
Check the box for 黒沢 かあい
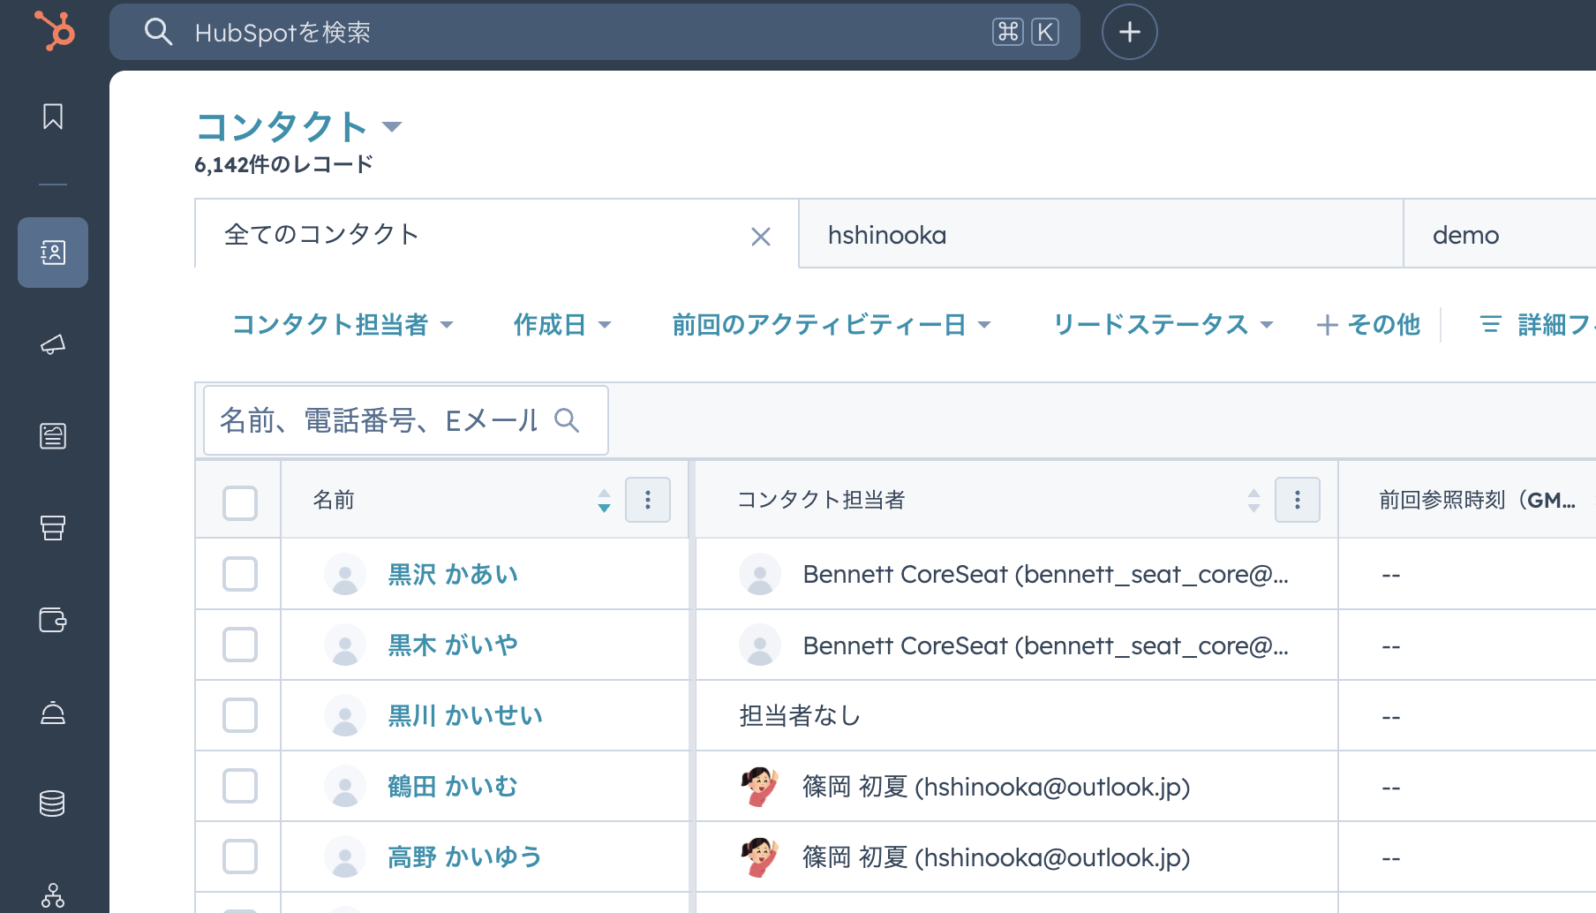[x=240, y=574]
